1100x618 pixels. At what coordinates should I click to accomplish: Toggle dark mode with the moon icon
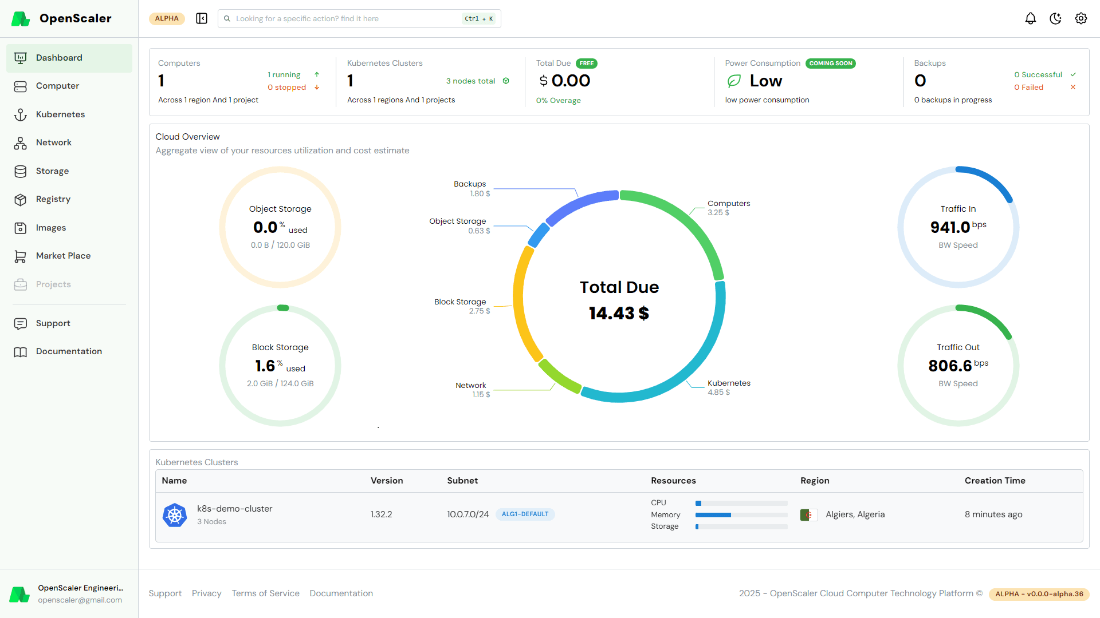coord(1055,18)
